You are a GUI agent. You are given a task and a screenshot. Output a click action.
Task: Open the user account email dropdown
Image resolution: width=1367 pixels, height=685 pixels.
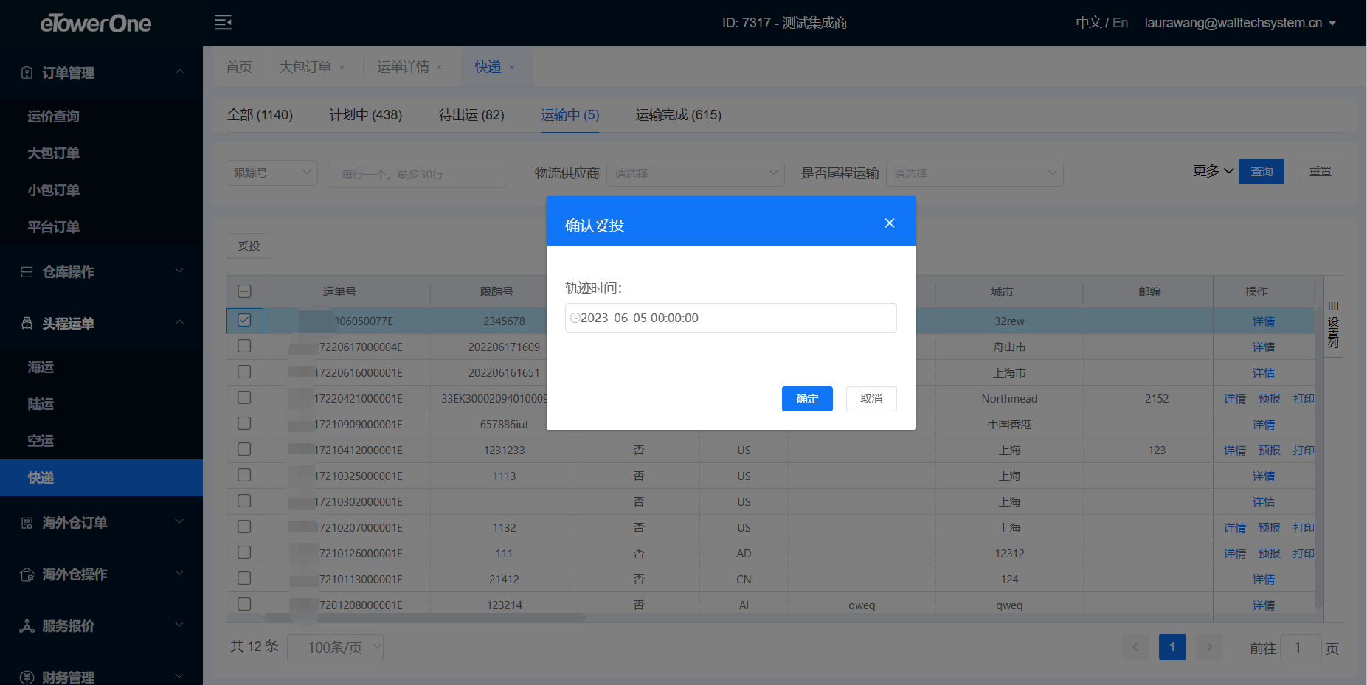[x=1240, y=23]
